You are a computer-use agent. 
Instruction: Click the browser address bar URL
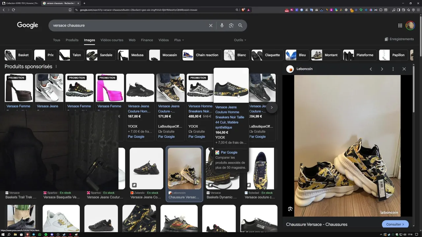138,10
